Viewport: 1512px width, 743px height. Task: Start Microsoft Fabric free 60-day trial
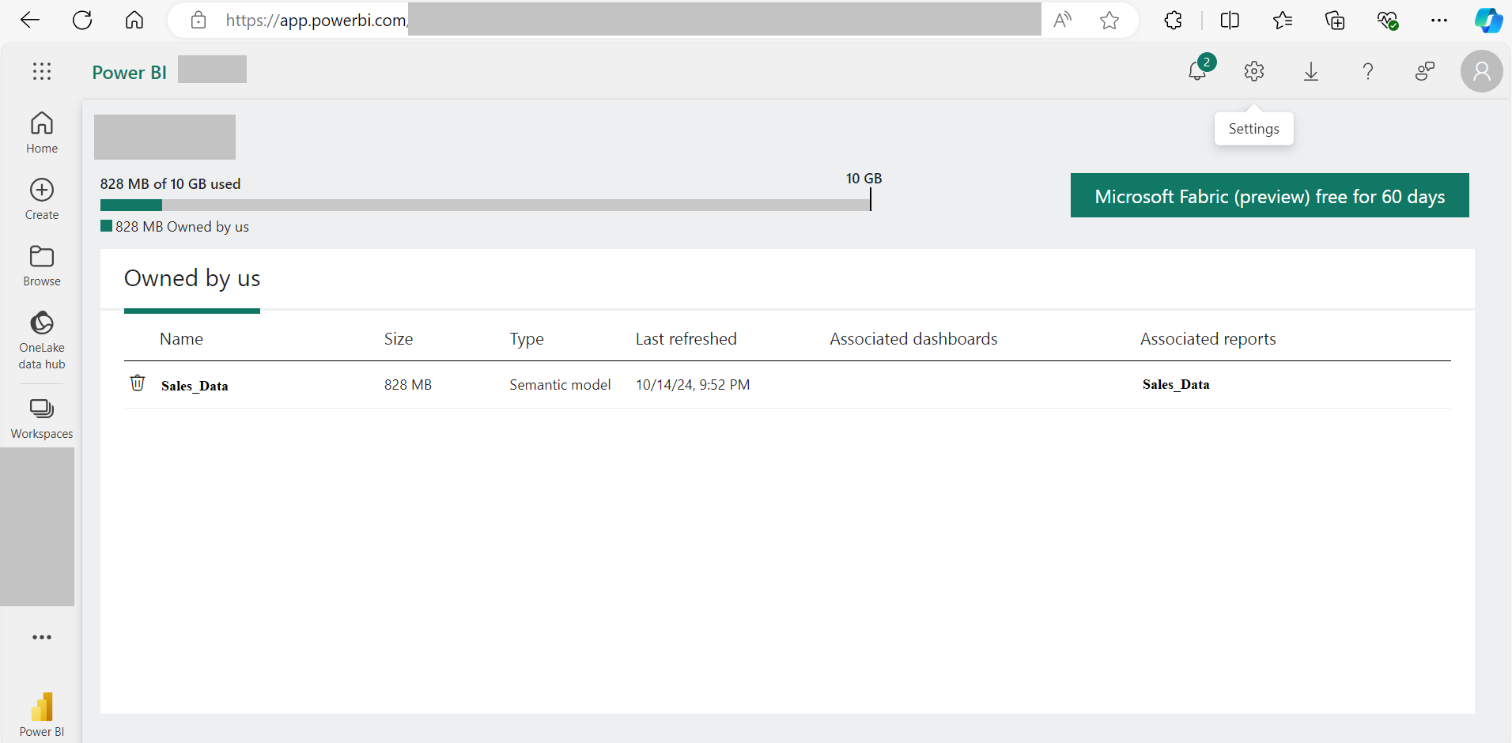1270,195
